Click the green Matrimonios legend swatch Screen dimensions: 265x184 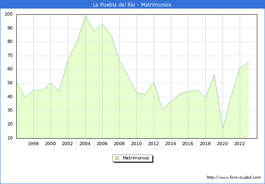coord(117,158)
